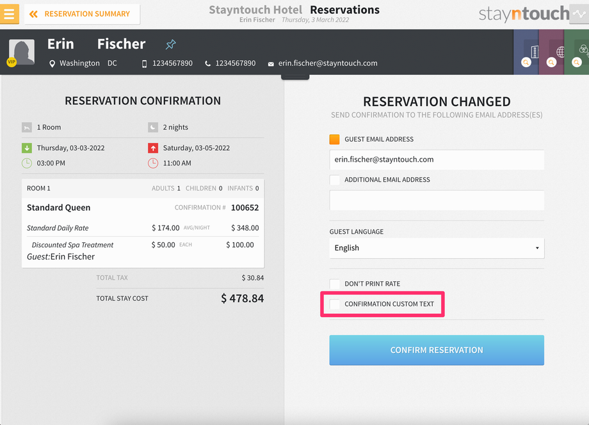Click the total tax amount $ 30.84

click(x=253, y=278)
